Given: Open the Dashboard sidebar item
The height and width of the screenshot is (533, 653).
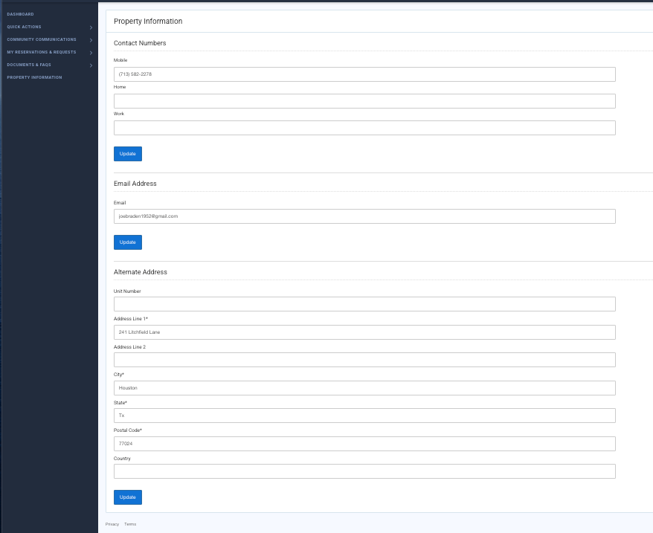Looking at the screenshot, I should point(21,14).
